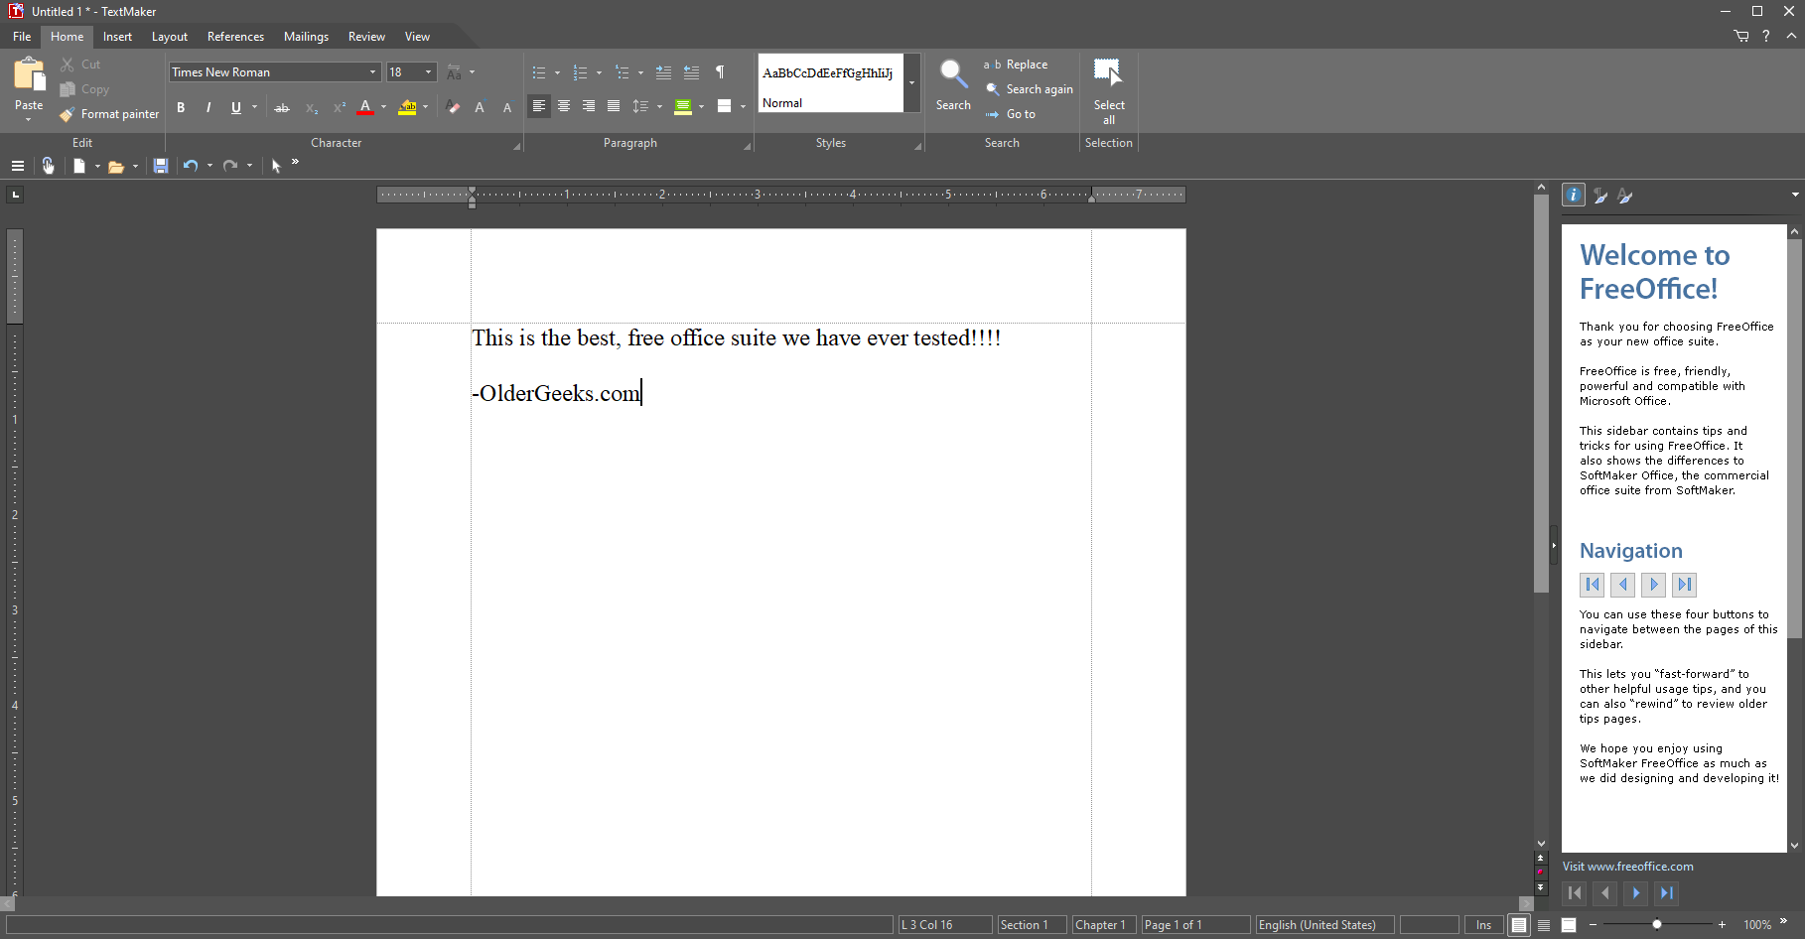The width and height of the screenshot is (1805, 939).
Task: Open the font color dropdown arrow
Action: pos(383,107)
